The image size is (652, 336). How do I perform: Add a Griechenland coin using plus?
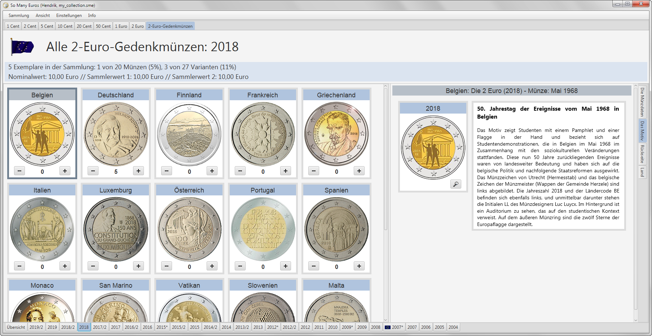pos(359,171)
